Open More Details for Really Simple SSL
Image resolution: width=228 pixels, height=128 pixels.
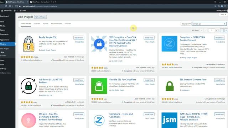(x=79, y=42)
